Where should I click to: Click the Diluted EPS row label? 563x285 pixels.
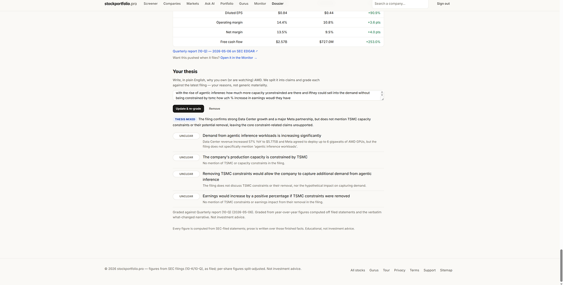coord(233,13)
